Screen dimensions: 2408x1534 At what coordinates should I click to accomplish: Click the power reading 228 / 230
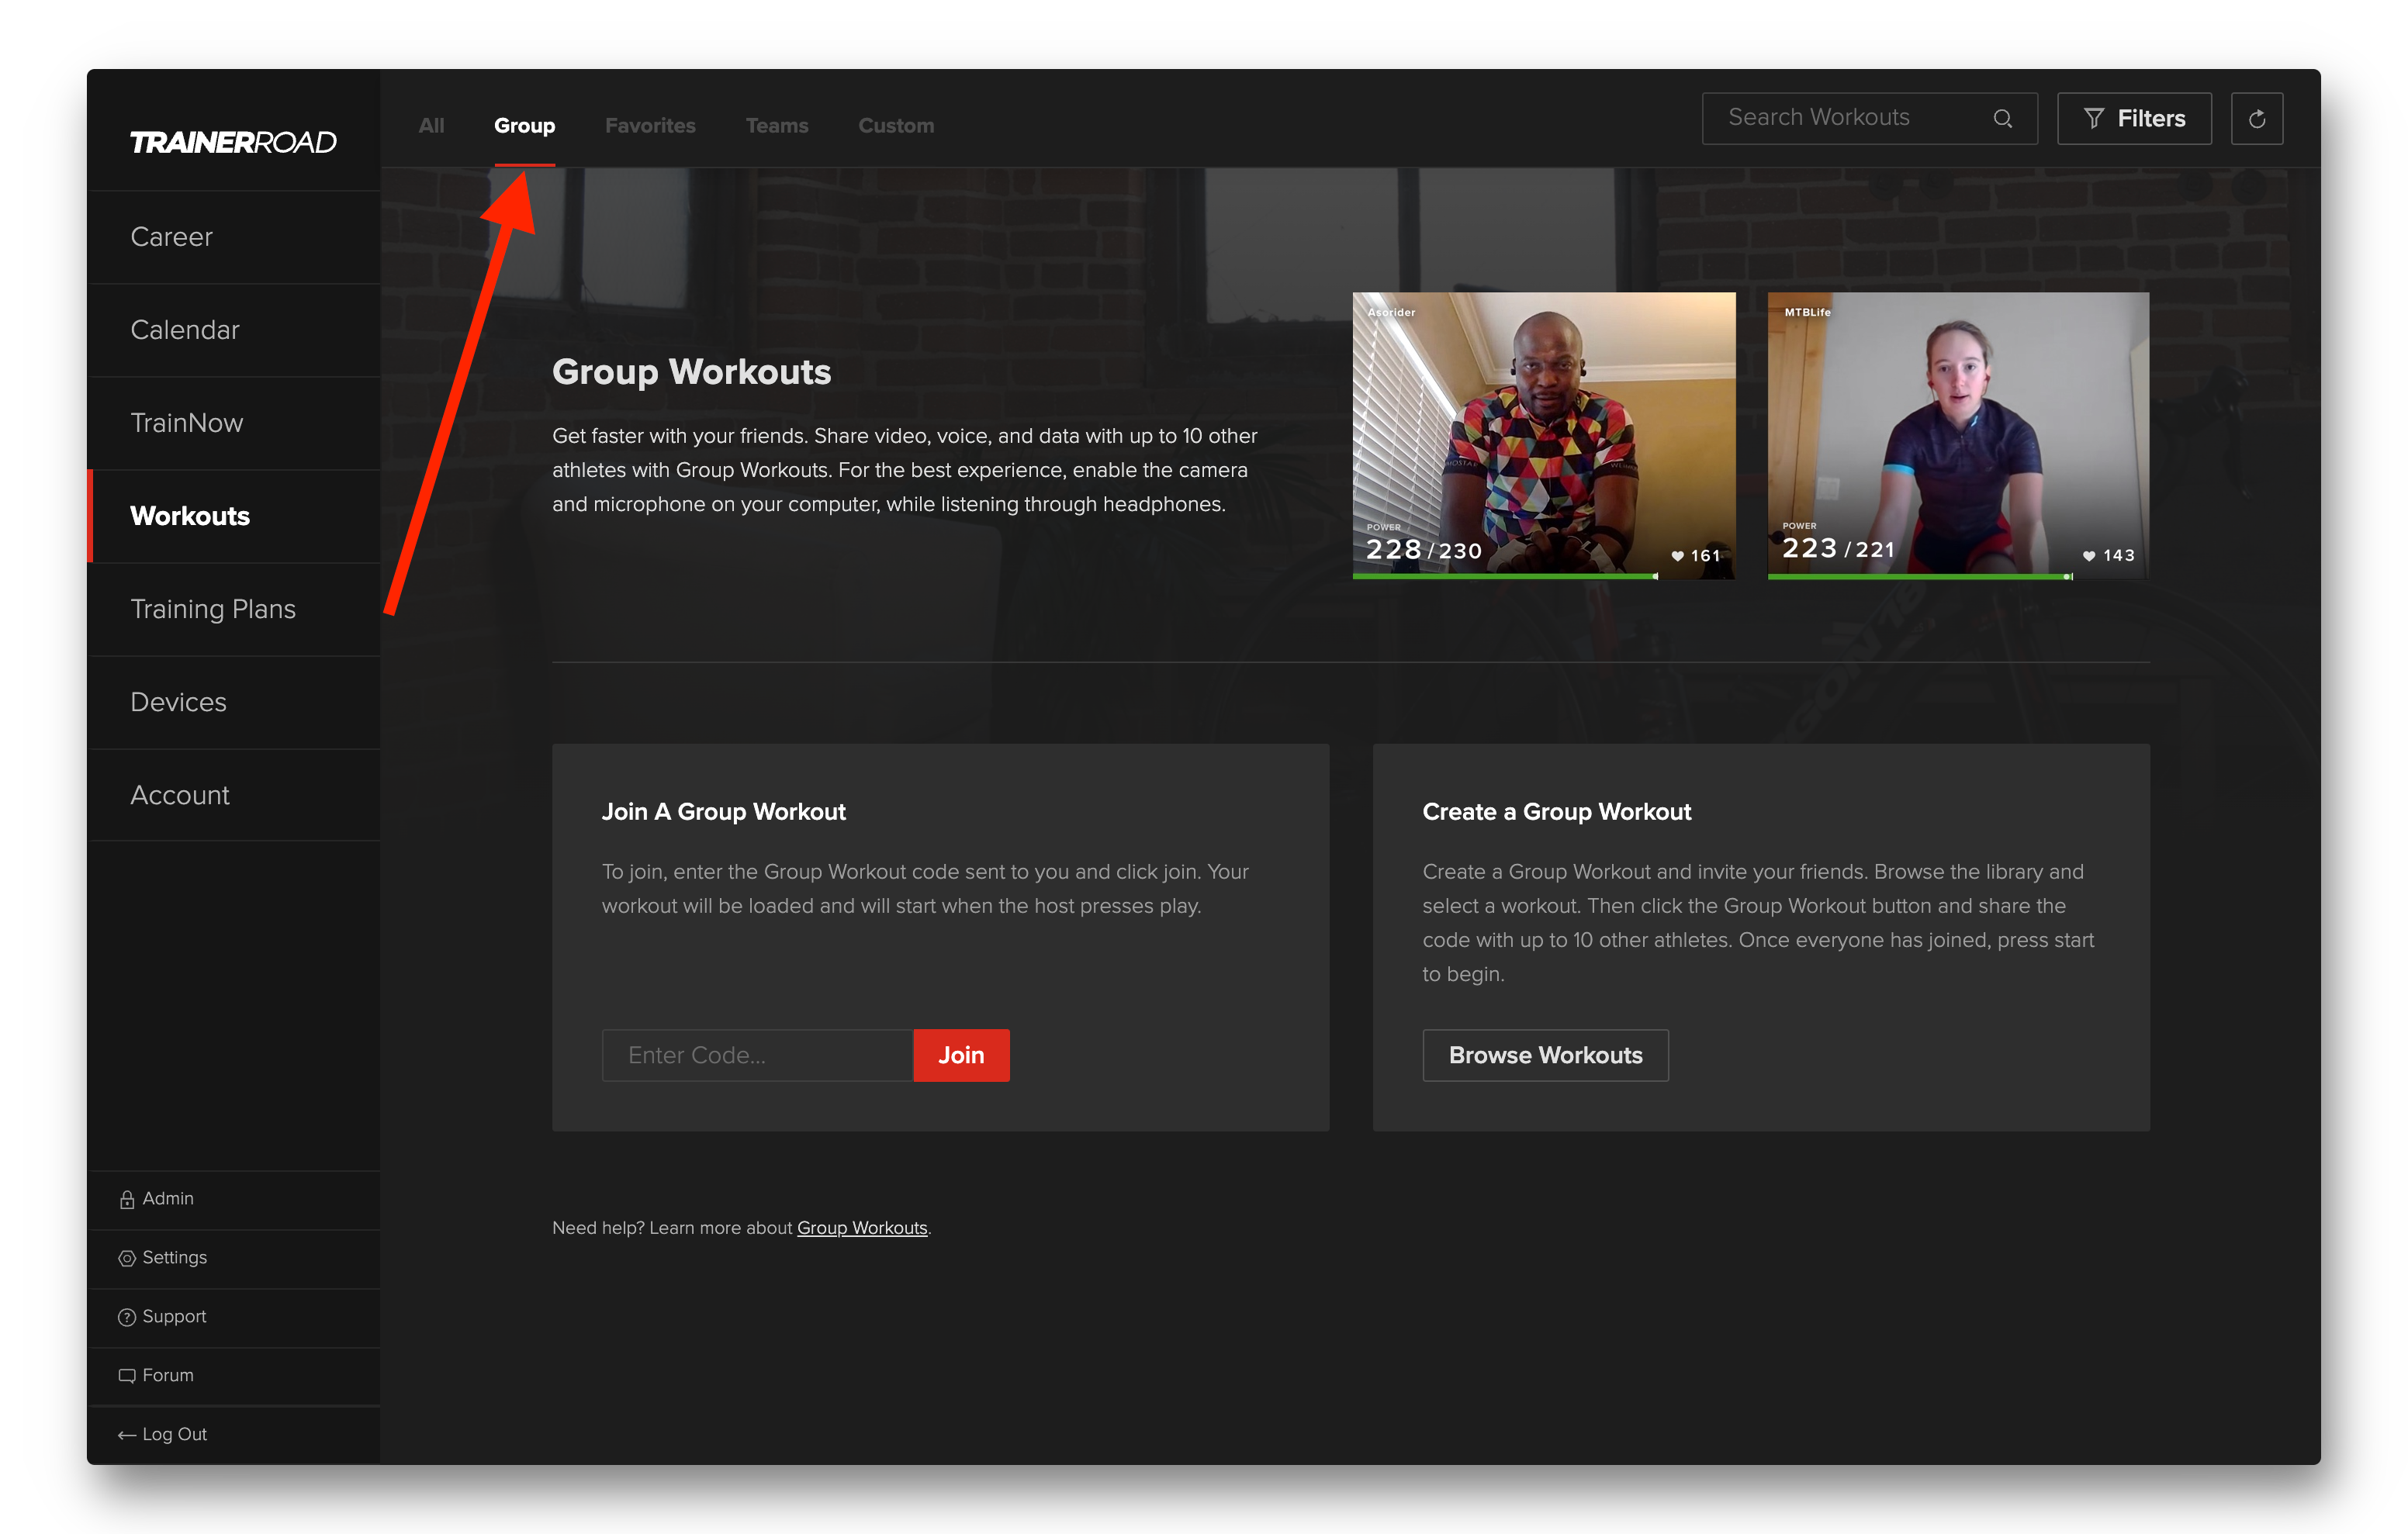coord(1424,550)
